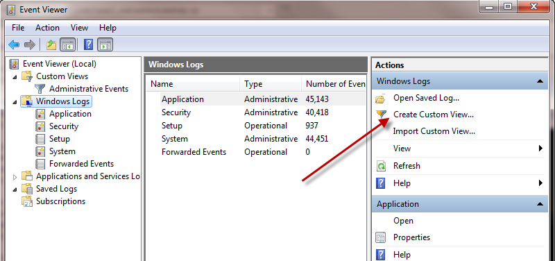The image size is (555, 261).
Task: Open the View submenu arrow in Actions
Action: pyautogui.click(x=540, y=149)
